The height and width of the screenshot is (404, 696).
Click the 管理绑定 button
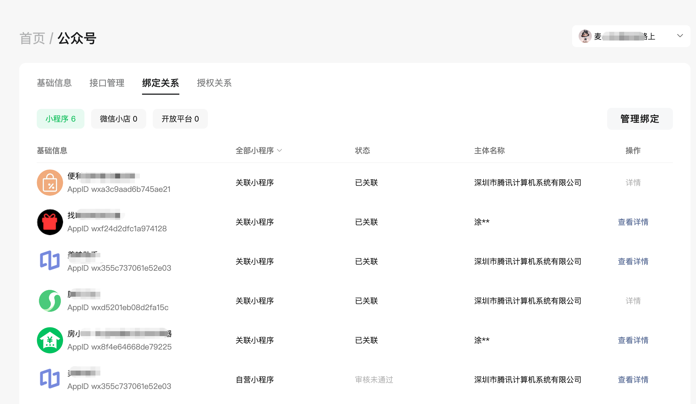tap(640, 119)
